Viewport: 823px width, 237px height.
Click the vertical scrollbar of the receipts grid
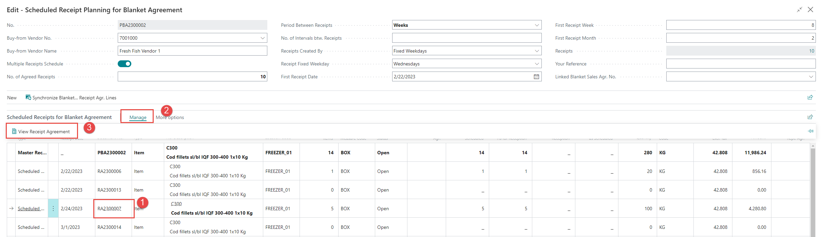tap(812, 190)
